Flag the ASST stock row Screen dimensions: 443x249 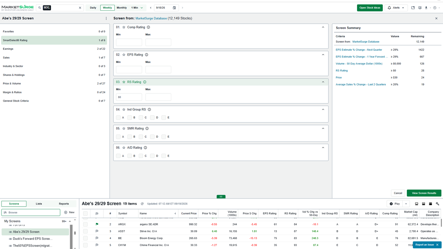(97, 231)
